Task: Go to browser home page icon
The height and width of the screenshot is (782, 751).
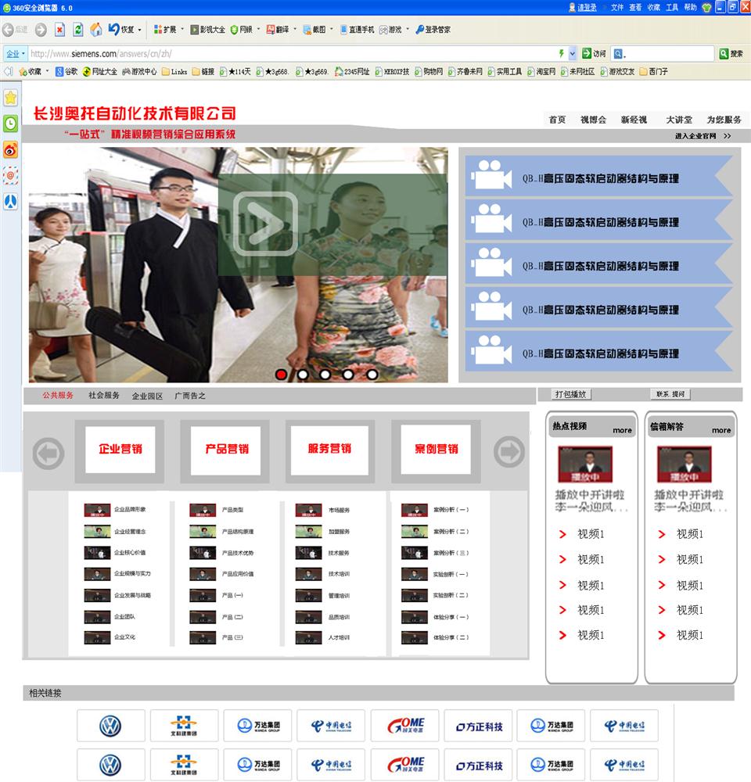Action: pos(96,30)
